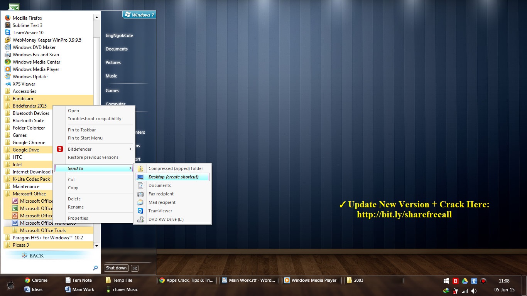This screenshot has width=527, height=296.
Task: Open iTunes Music shortcut on taskbar
Action: pos(122,289)
